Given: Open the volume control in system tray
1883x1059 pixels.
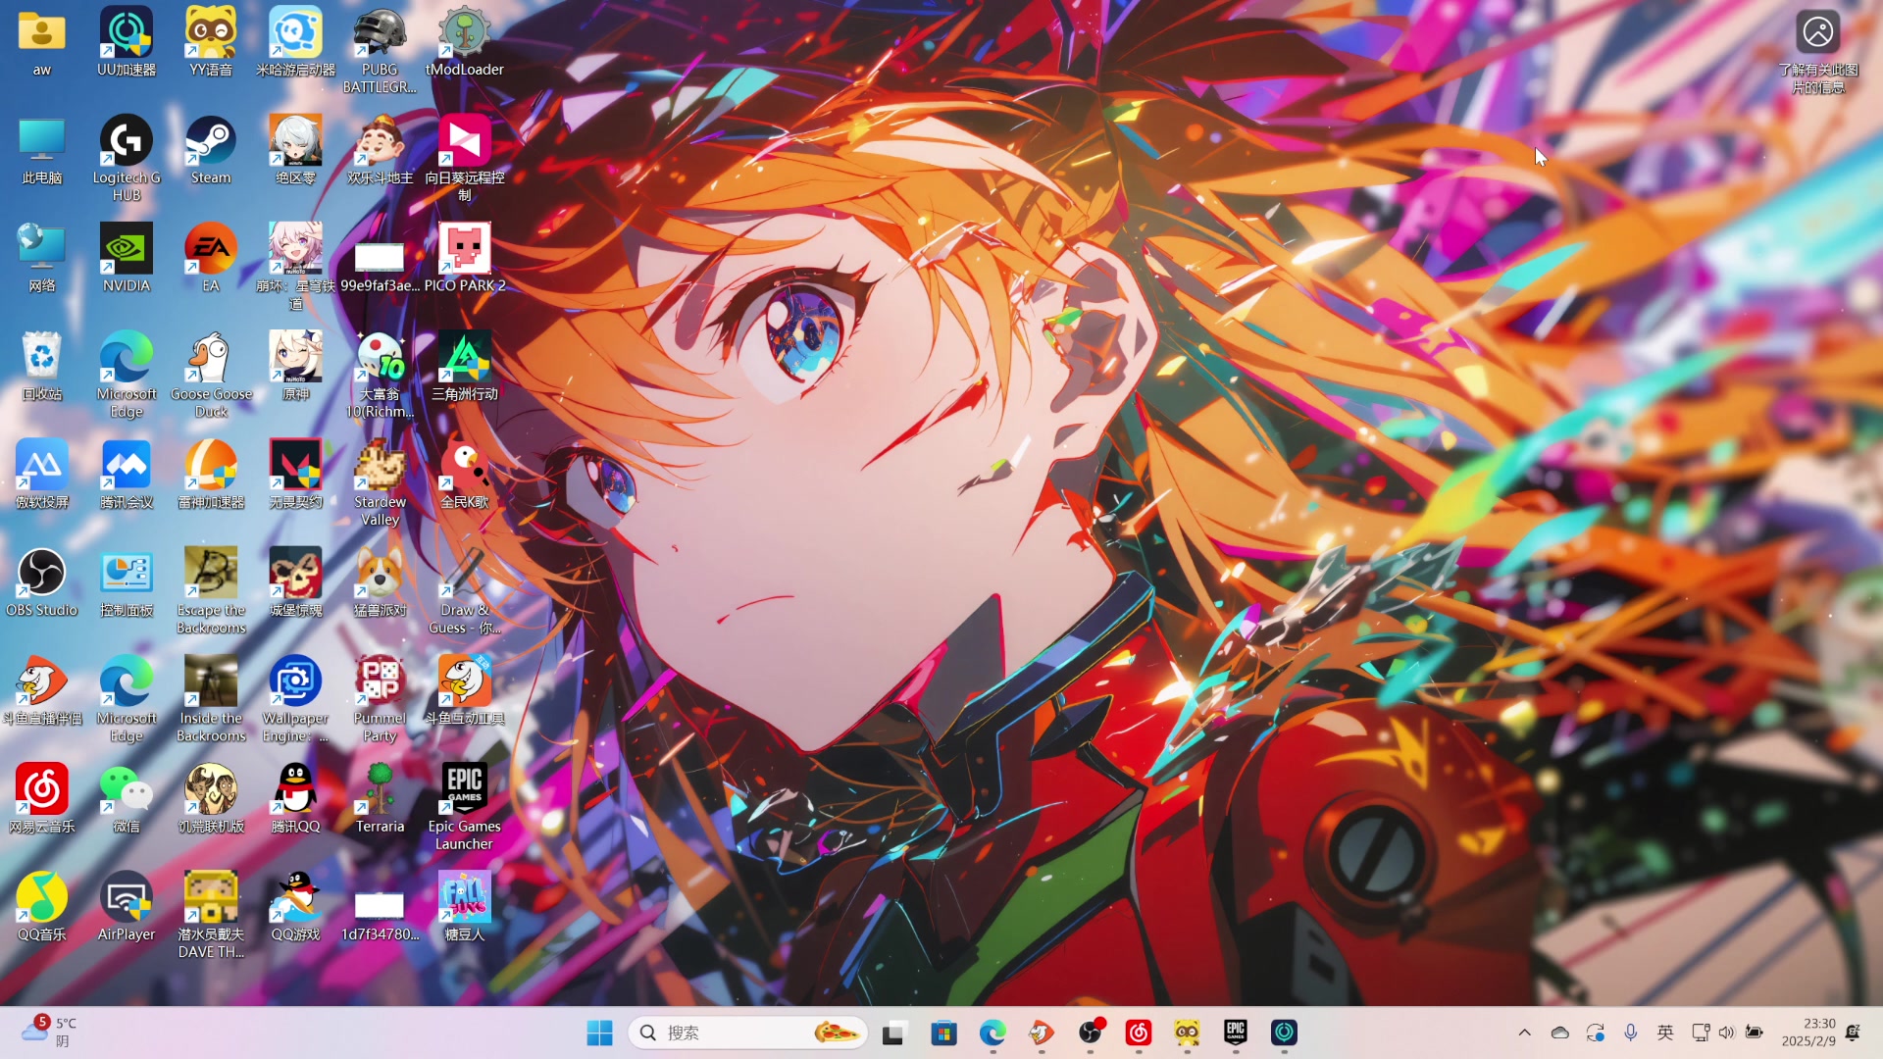Looking at the screenshot, I should 1727,1033.
